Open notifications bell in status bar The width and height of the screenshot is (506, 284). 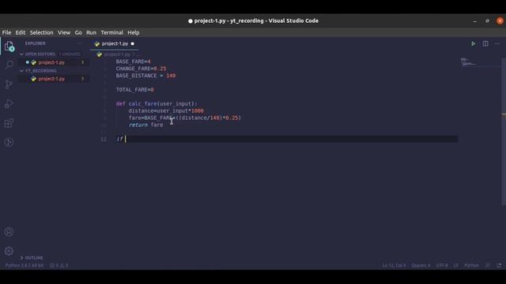pyautogui.click(x=499, y=265)
